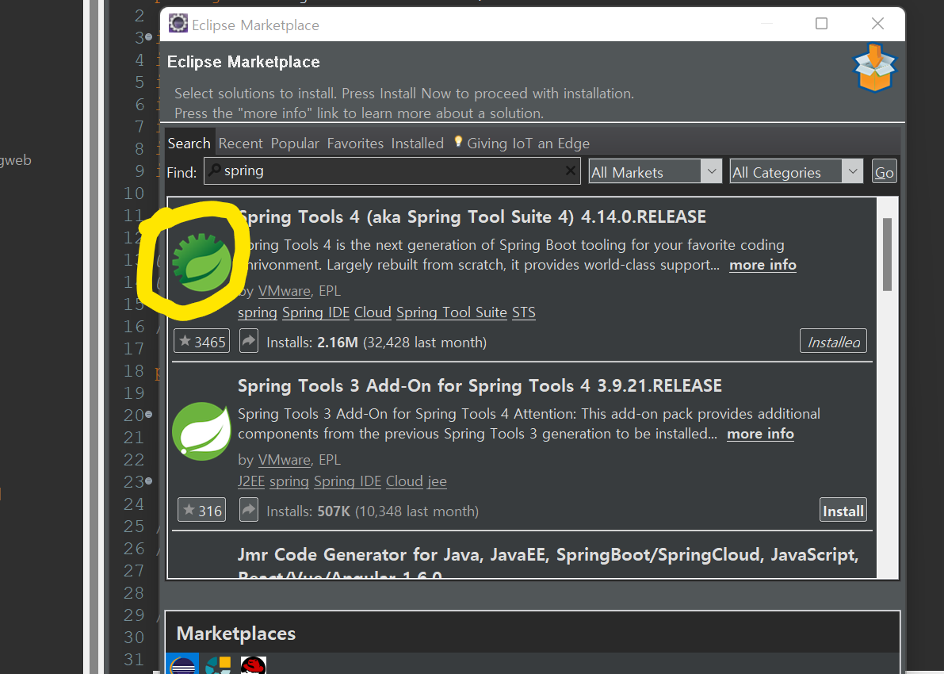Viewport: 944px width, 674px height.
Task: Click the Spring Tools 3 Add-On leaf logo
Action: click(201, 431)
